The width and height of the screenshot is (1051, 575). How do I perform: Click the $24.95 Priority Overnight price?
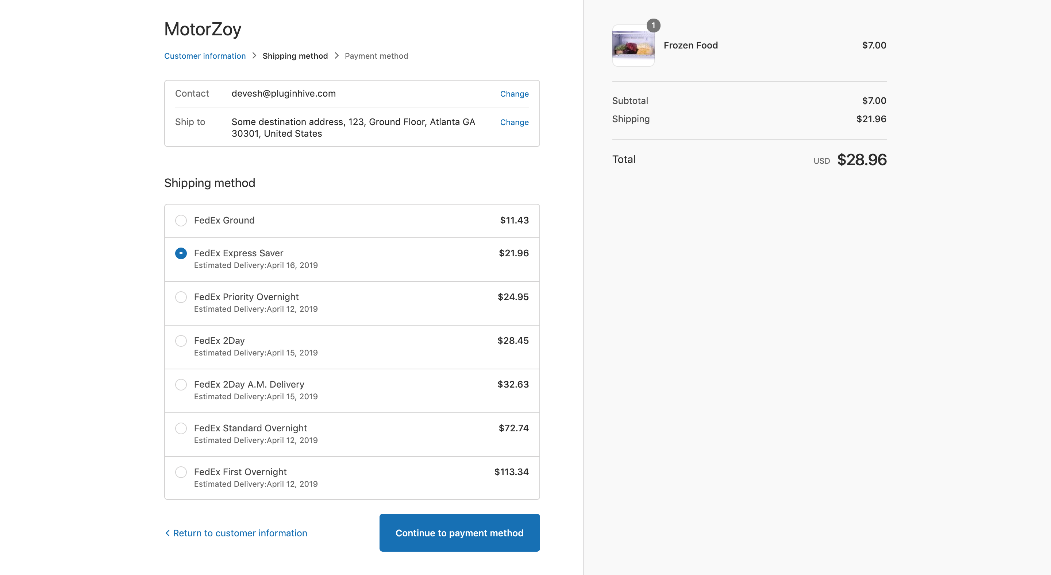click(513, 297)
